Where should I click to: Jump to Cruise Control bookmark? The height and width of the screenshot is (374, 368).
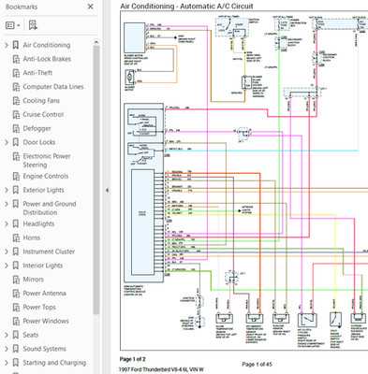pos(43,115)
